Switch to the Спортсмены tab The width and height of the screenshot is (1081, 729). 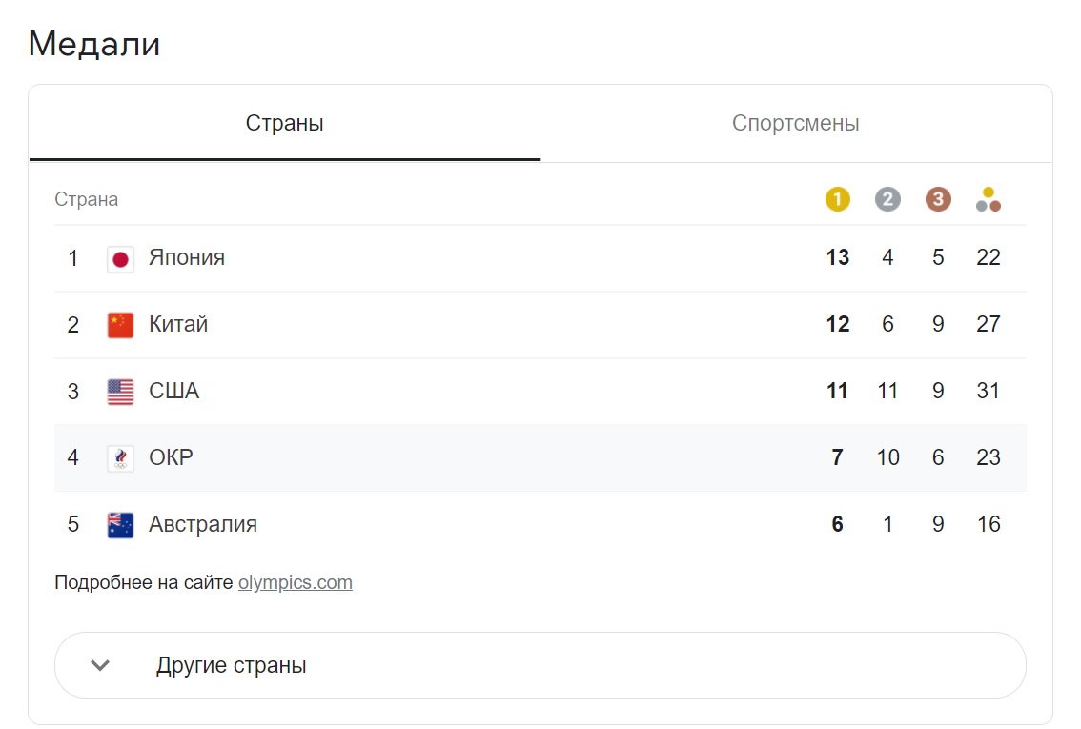[795, 124]
